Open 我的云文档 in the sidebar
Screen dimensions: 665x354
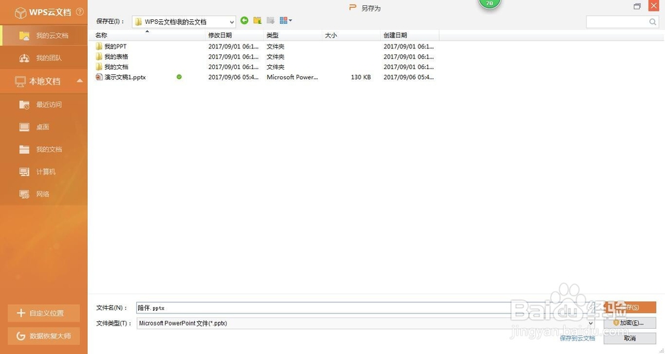44,36
